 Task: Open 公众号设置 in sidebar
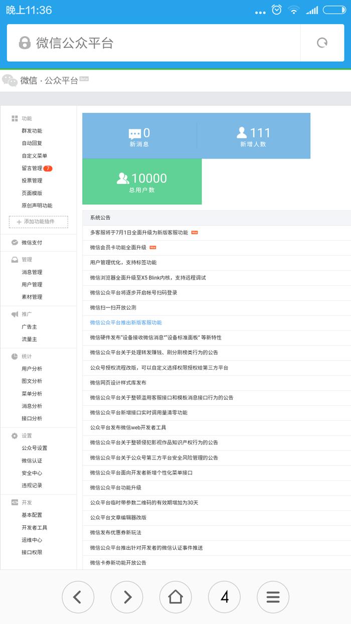[x=34, y=448]
